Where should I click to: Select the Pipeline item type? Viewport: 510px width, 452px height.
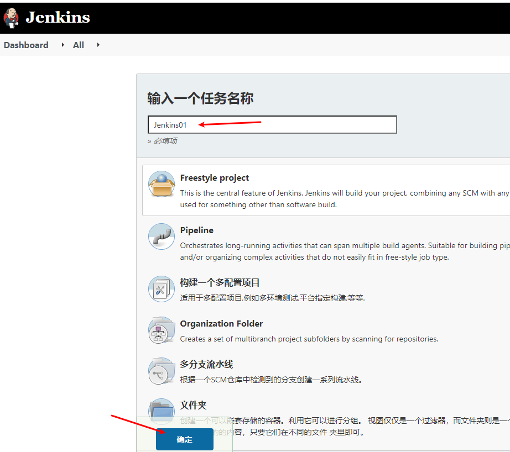197,230
